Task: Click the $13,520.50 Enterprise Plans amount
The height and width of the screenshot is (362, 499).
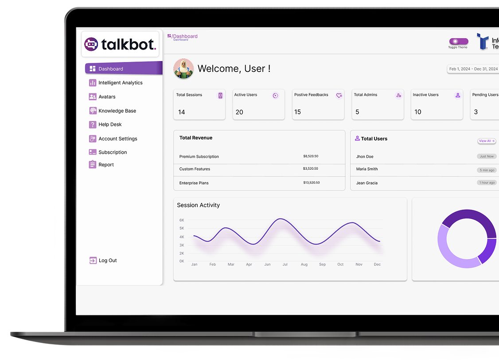Action: coord(312,183)
